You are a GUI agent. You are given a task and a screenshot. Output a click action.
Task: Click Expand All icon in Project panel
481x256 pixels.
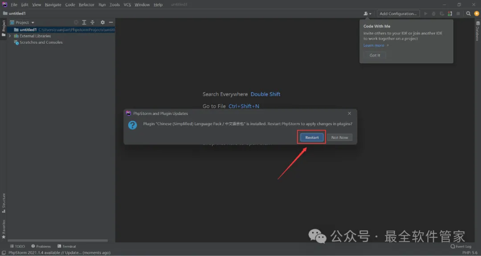click(x=84, y=22)
